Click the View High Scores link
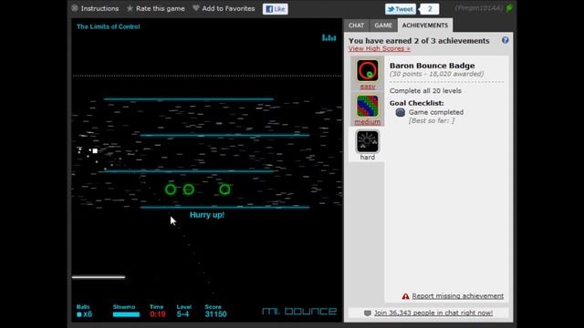 pos(380,48)
